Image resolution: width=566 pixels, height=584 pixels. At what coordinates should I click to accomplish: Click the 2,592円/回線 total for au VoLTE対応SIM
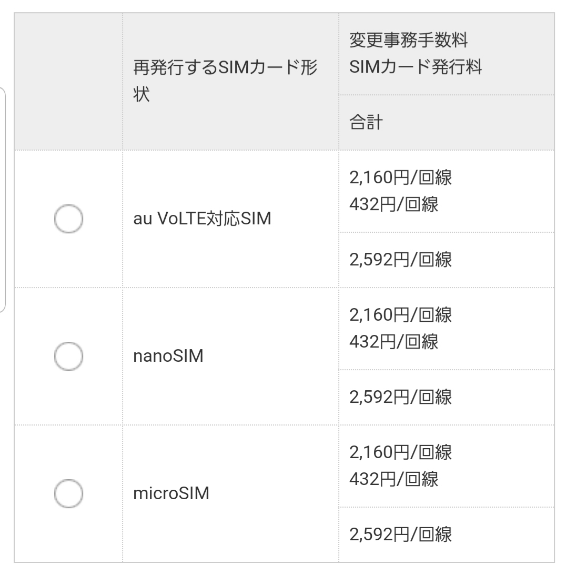[x=400, y=260]
